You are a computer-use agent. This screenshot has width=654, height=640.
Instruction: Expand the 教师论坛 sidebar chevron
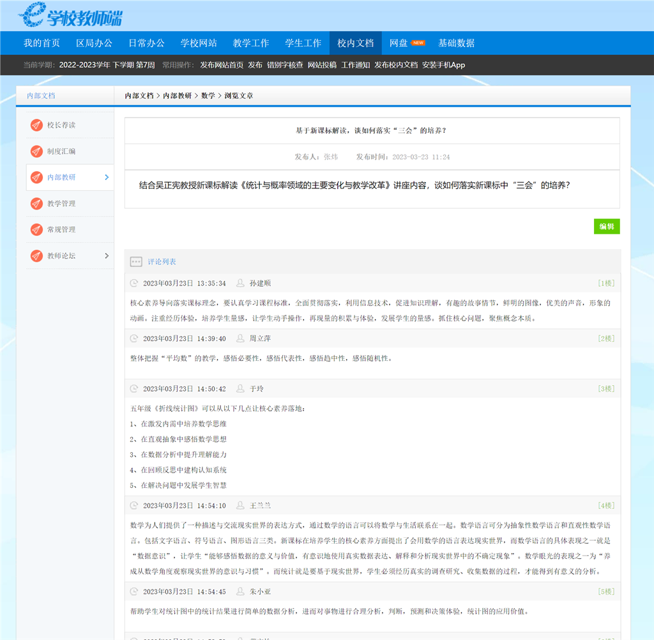107,255
